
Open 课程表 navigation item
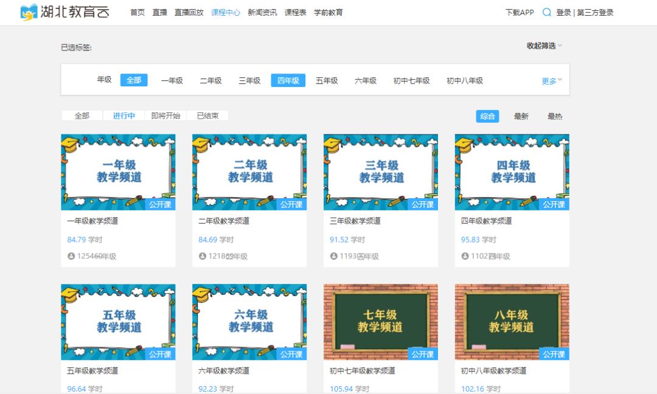tap(296, 13)
